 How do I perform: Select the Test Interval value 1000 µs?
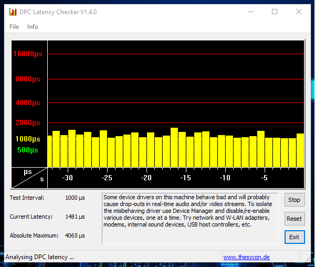[75, 198]
